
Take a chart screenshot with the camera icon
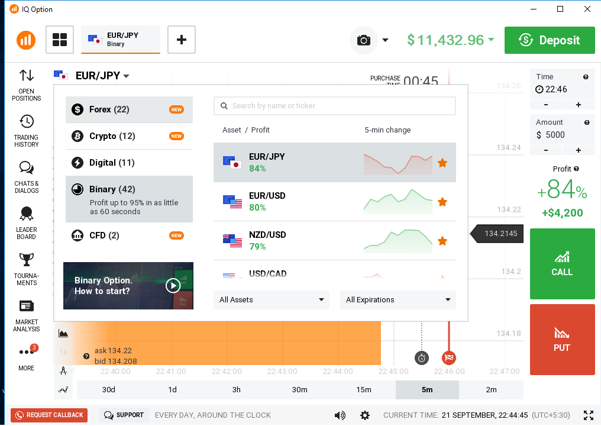point(364,40)
